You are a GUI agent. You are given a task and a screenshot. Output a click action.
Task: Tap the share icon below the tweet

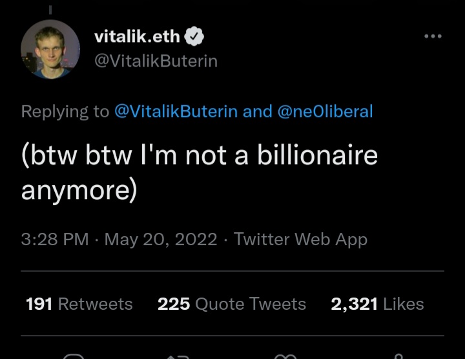(398, 356)
